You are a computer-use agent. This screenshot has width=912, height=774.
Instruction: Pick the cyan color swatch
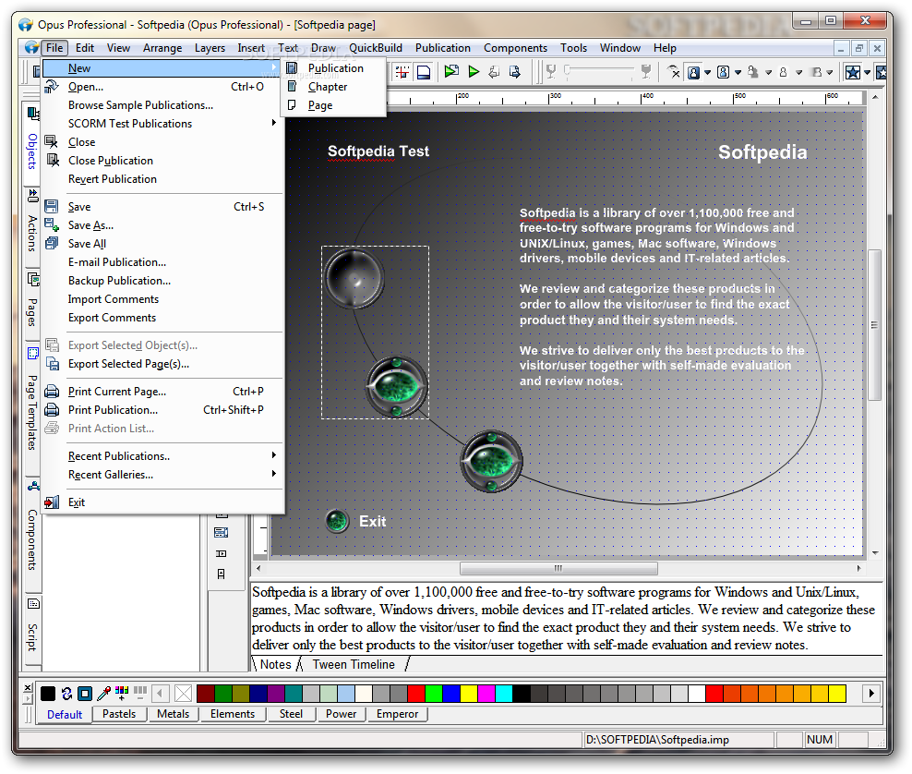[504, 693]
